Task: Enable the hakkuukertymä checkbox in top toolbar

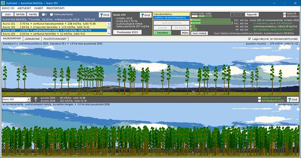Action: (x=51, y=14)
